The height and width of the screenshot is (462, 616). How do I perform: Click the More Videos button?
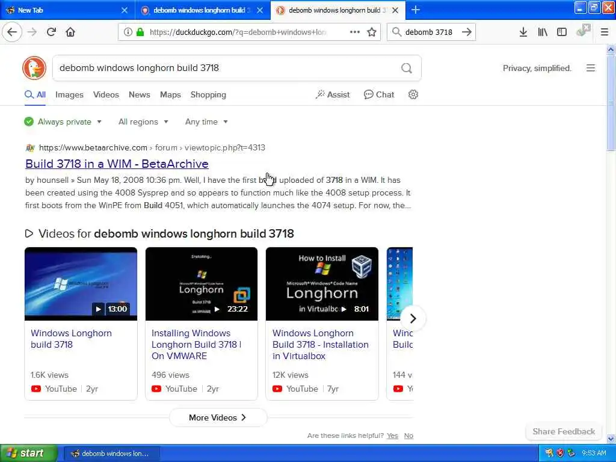click(218, 417)
